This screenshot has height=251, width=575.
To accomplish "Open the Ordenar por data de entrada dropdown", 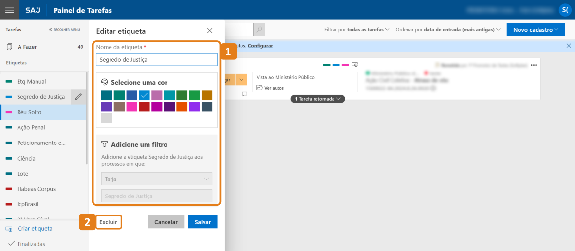I will (448, 30).
